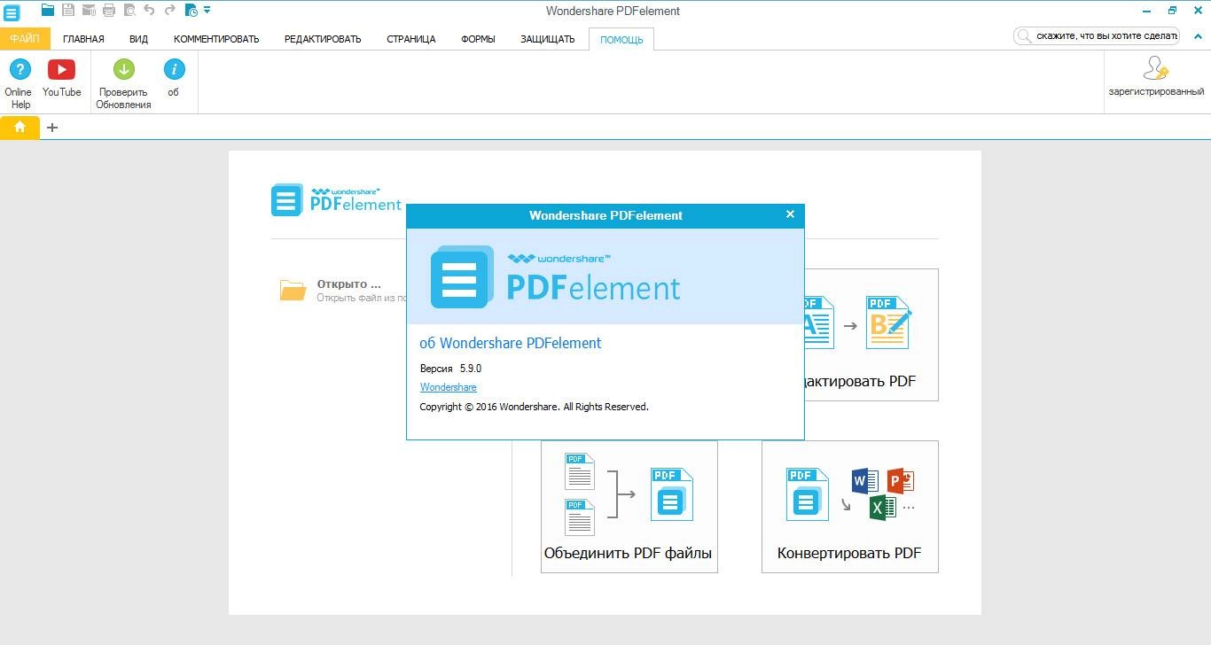Screen dimensions: 1211x645
Task: Click the 'Версия 5.9.0' text in About dialog
Action: click(450, 369)
